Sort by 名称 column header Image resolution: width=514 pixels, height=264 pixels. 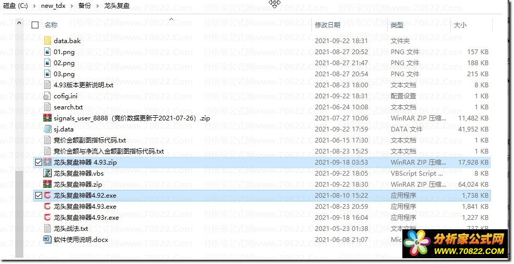(x=51, y=25)
